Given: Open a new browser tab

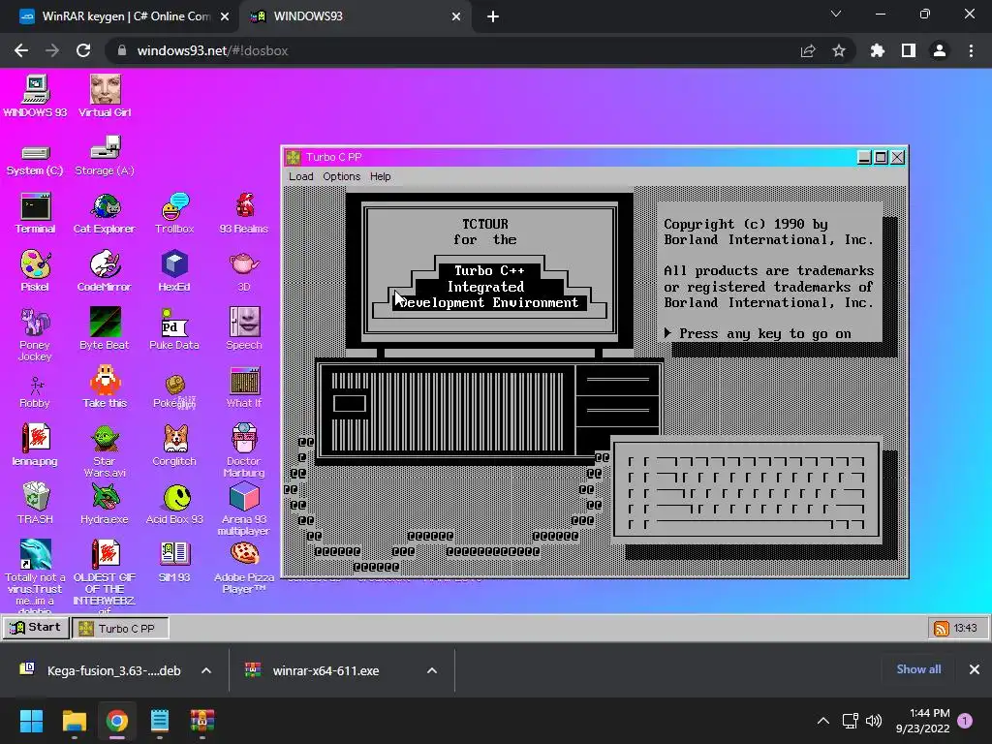Looking at the screenshot, I should click(x=493, y=17).
